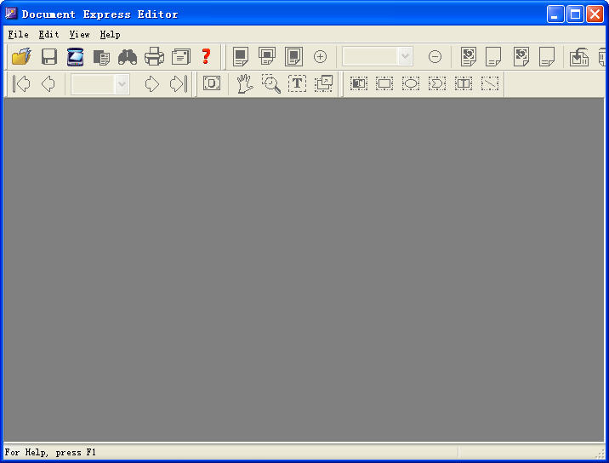
Task: Pick the rectangle annotation tool
Action: pyautogui.click(x=384, y=83)
